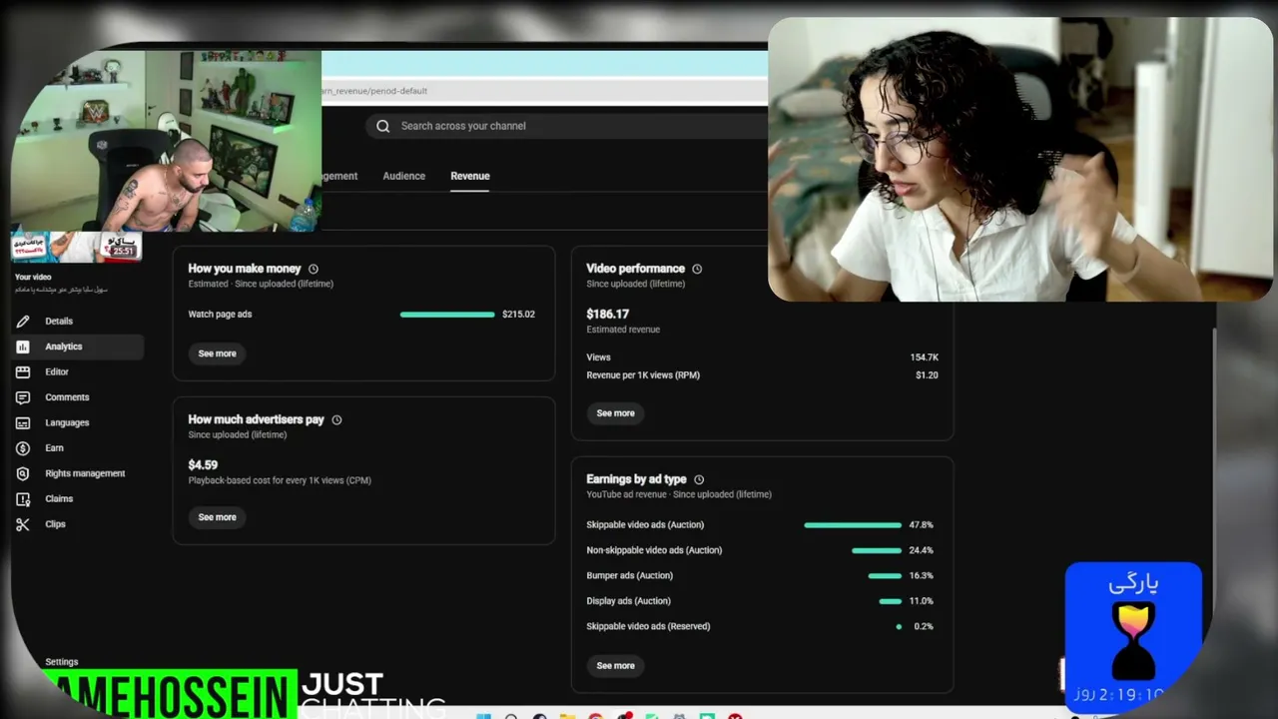Click the Earnings by ad type info icon

pos(699,479)
